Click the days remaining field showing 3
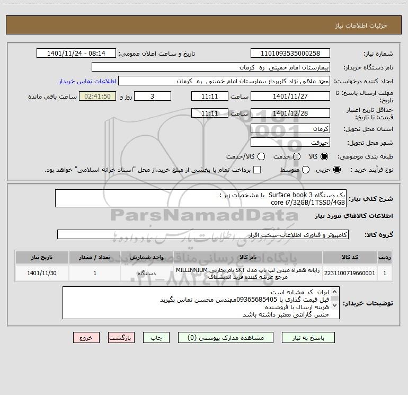The image size is (408, 395). [153, 96]
